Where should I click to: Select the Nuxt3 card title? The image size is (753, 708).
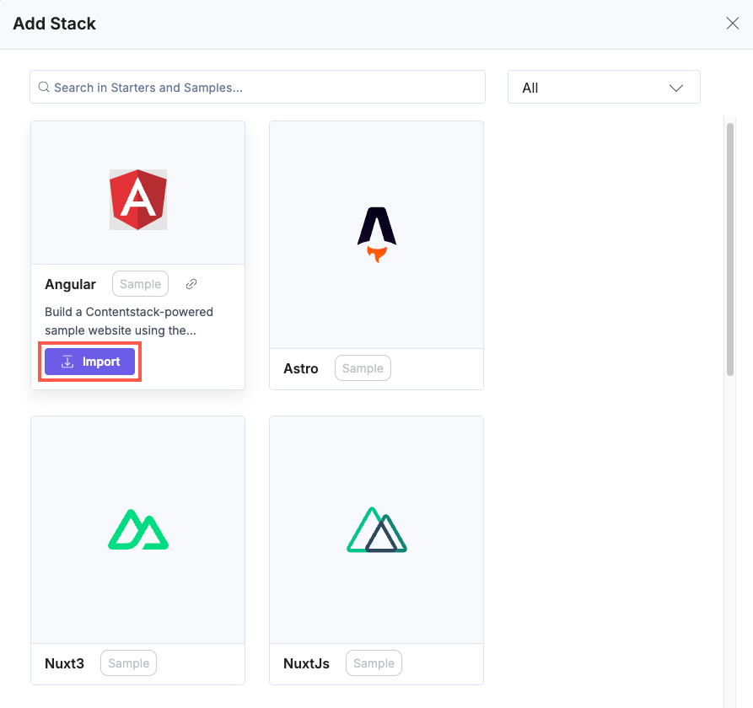point(64,663)
